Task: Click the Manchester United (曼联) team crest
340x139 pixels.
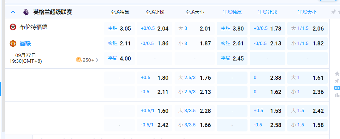Action: [13, 43]
